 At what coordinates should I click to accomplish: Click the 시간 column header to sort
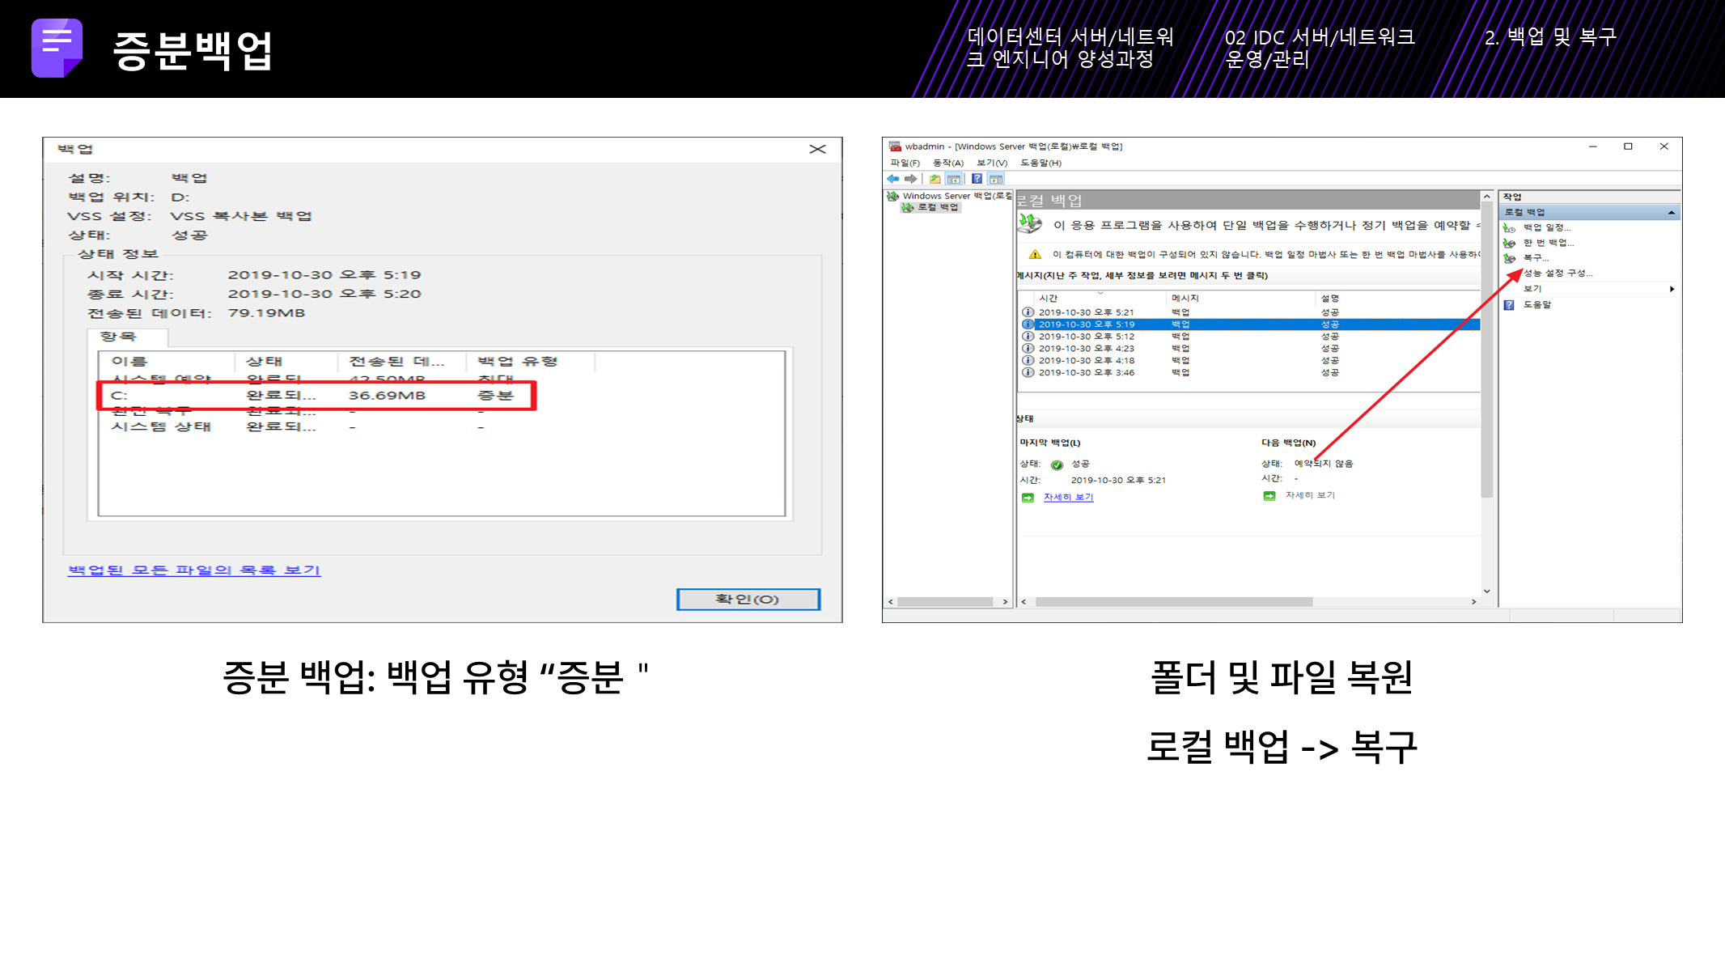pyautogui.click(x=1049, y=299)
